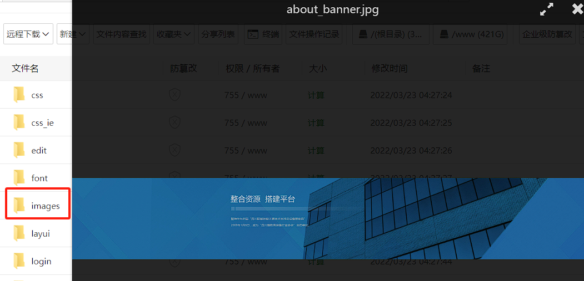Click the 权限 / 所有者 column header

tap(252, 68)
